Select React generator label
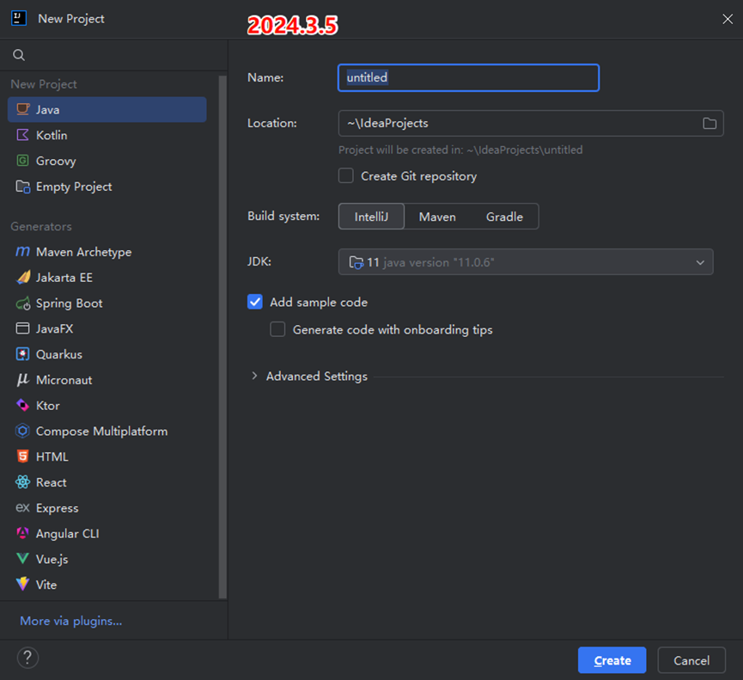The height and width of the screenshot is (680, 743). (x=52, y=482)
